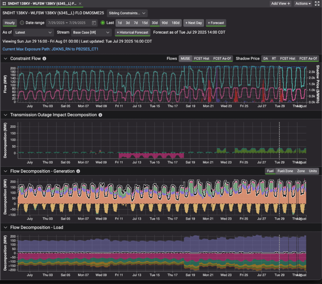Select the Date range radio button
This screenshot has width=322, height=284.
point(22,23)
